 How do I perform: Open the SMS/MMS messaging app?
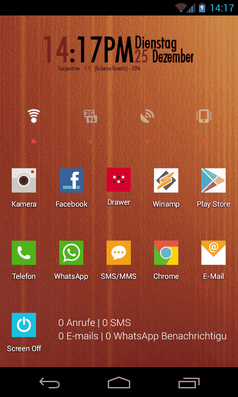(119, 253)
